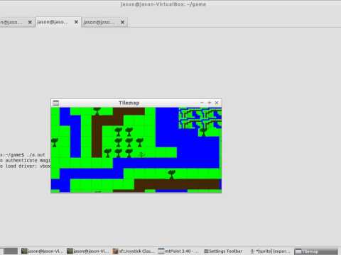
Task: Click the ./a.out command in the terminal
Action: [x=36, y=155]
